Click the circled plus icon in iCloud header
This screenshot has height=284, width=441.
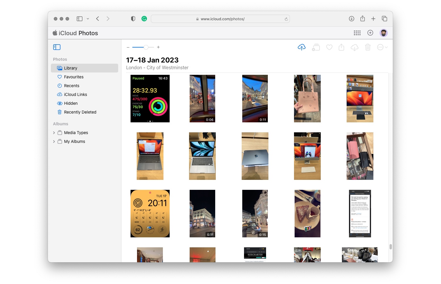(x=370, y=33)
